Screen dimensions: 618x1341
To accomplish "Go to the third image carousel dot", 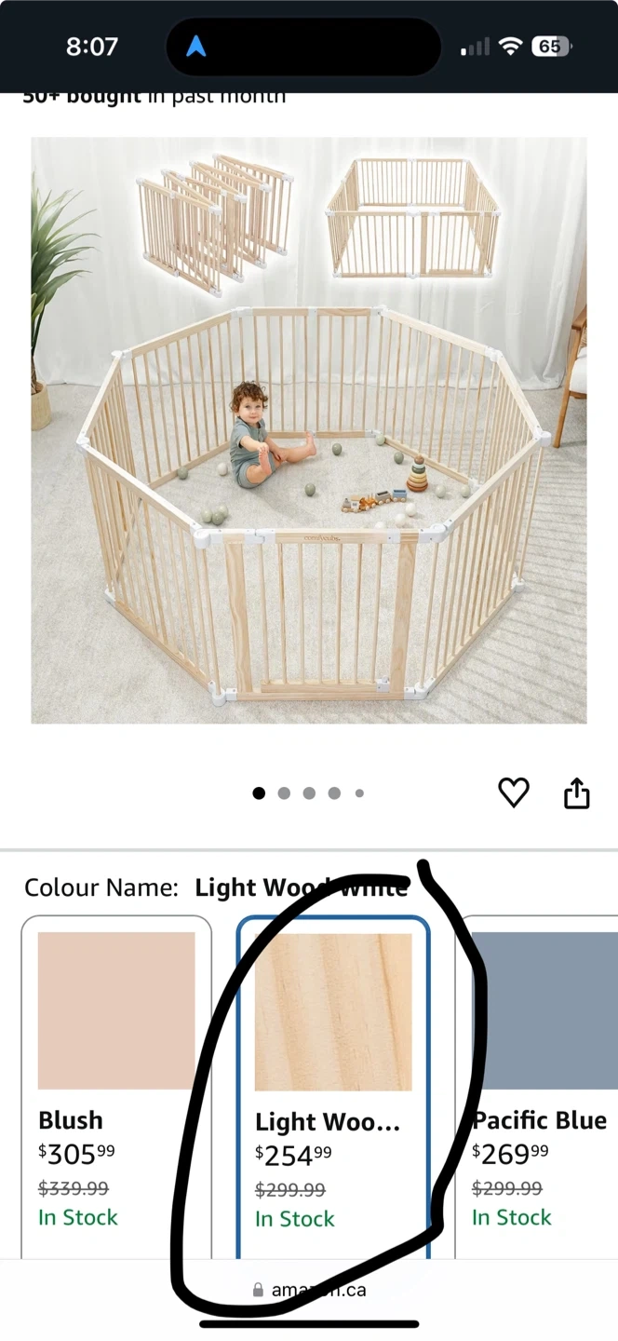I will pos(309,793).
